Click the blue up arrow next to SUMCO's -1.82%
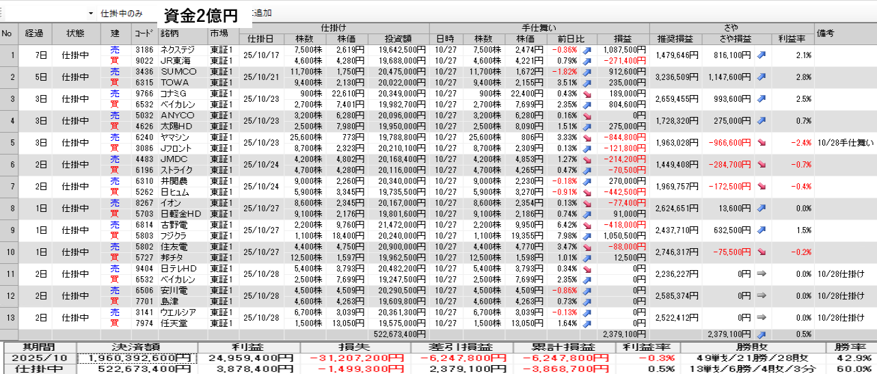 tap(587, 72)
